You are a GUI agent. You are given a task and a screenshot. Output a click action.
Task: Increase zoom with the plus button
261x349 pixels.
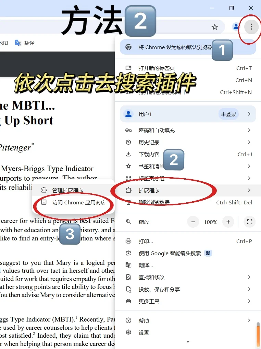tap(228, 222)
